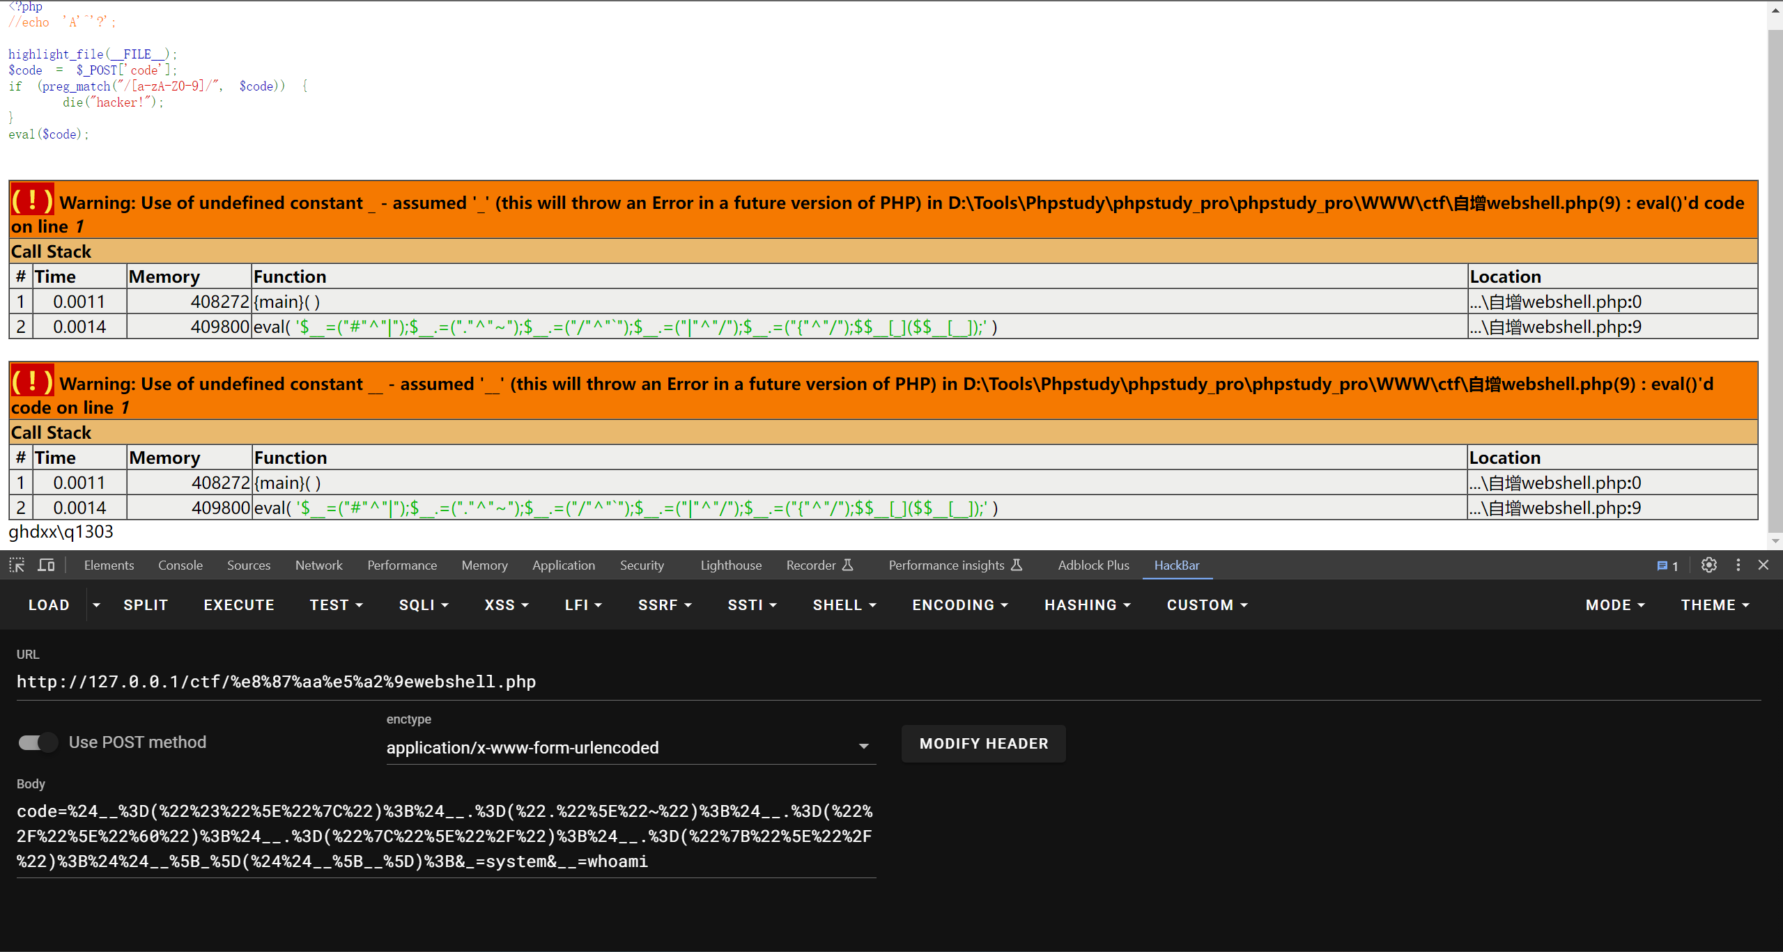Switch to the Application tab
The width and height of the screenshot is (1783, 952).
point(564,565)
